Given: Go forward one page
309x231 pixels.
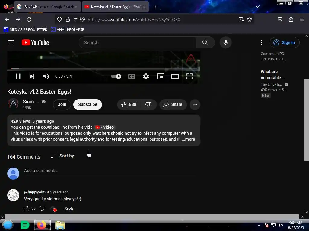Looking at the screenshot, I should pos(18,20).
